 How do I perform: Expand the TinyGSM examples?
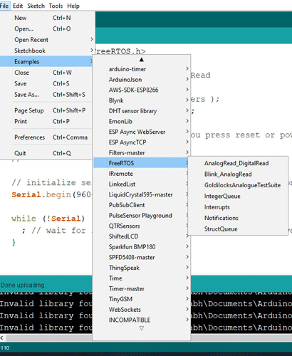[x=142, y=299]
